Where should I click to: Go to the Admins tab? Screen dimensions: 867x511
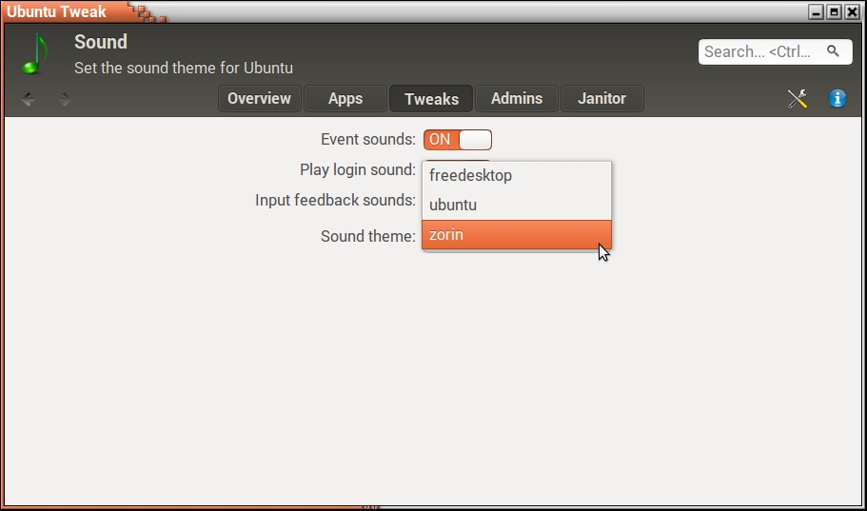tap(517, 99)
